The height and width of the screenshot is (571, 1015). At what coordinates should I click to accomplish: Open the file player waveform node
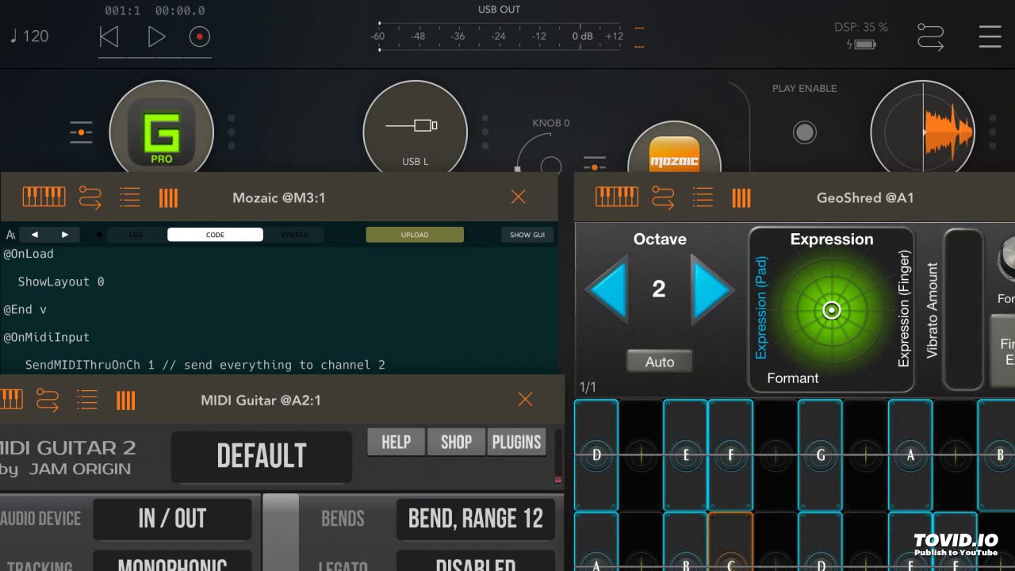point(922,127)
